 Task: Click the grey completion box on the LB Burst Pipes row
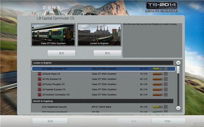coord(166,74)
